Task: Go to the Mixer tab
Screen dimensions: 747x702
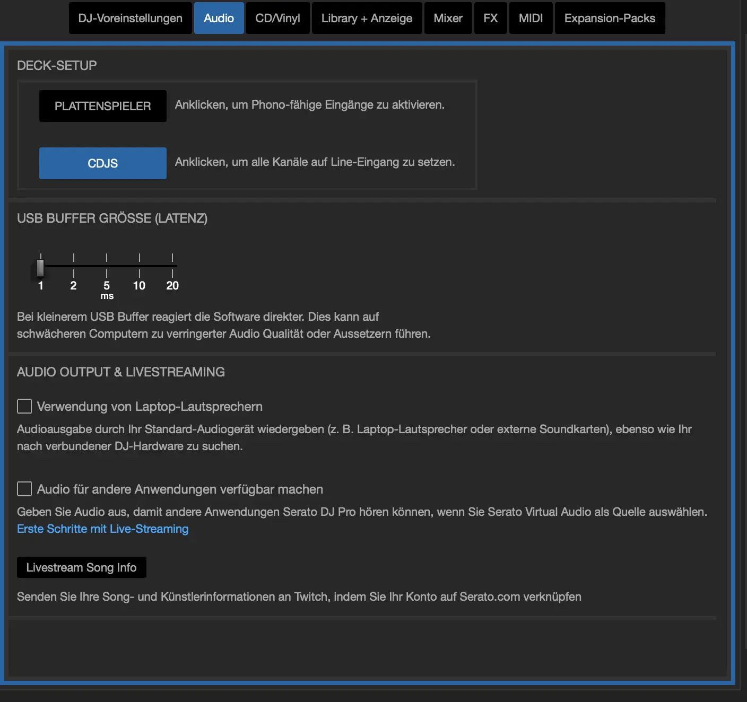Action: pos(448,18)
